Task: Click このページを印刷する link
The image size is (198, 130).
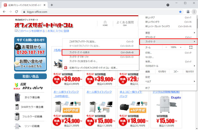Action: [x=31, y=31]
